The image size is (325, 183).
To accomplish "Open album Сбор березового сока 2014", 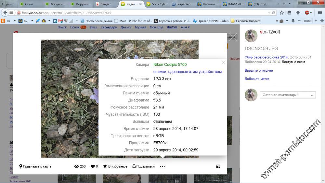I will (266, 57).
